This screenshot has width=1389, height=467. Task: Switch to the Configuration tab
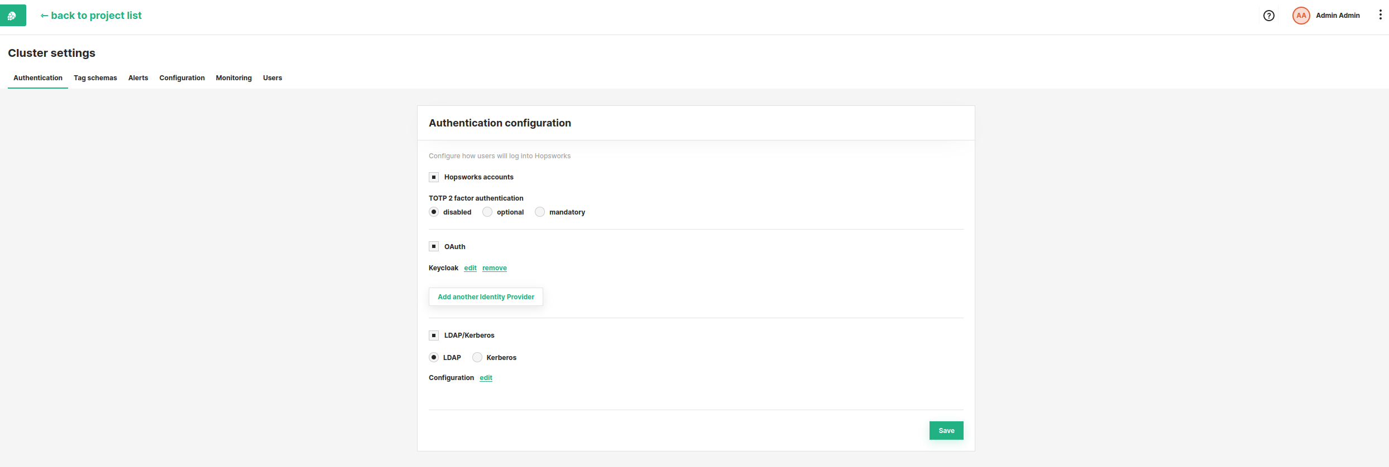182,78
